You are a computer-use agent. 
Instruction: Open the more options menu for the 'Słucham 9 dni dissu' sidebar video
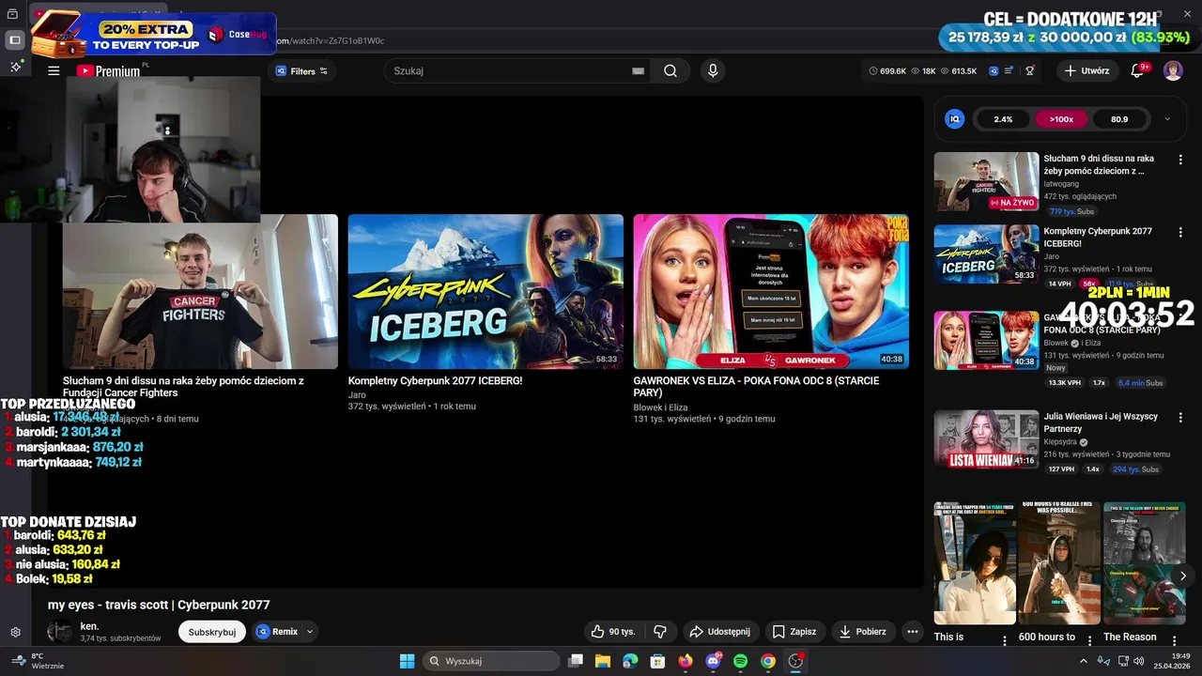[1180, 160]
